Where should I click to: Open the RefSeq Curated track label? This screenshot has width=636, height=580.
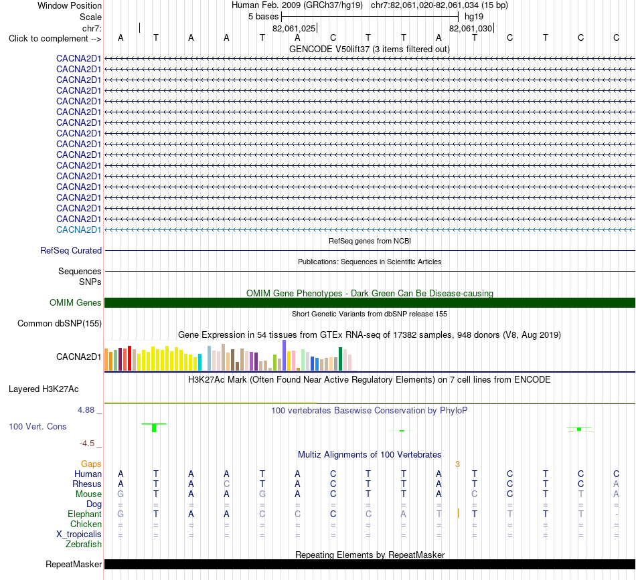[x=70, y=250]
